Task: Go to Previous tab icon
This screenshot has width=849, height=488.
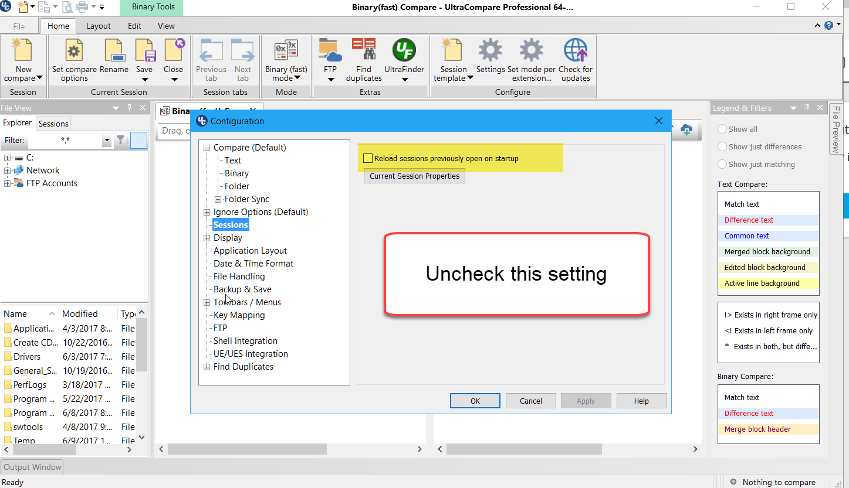Action: (211, 50)
